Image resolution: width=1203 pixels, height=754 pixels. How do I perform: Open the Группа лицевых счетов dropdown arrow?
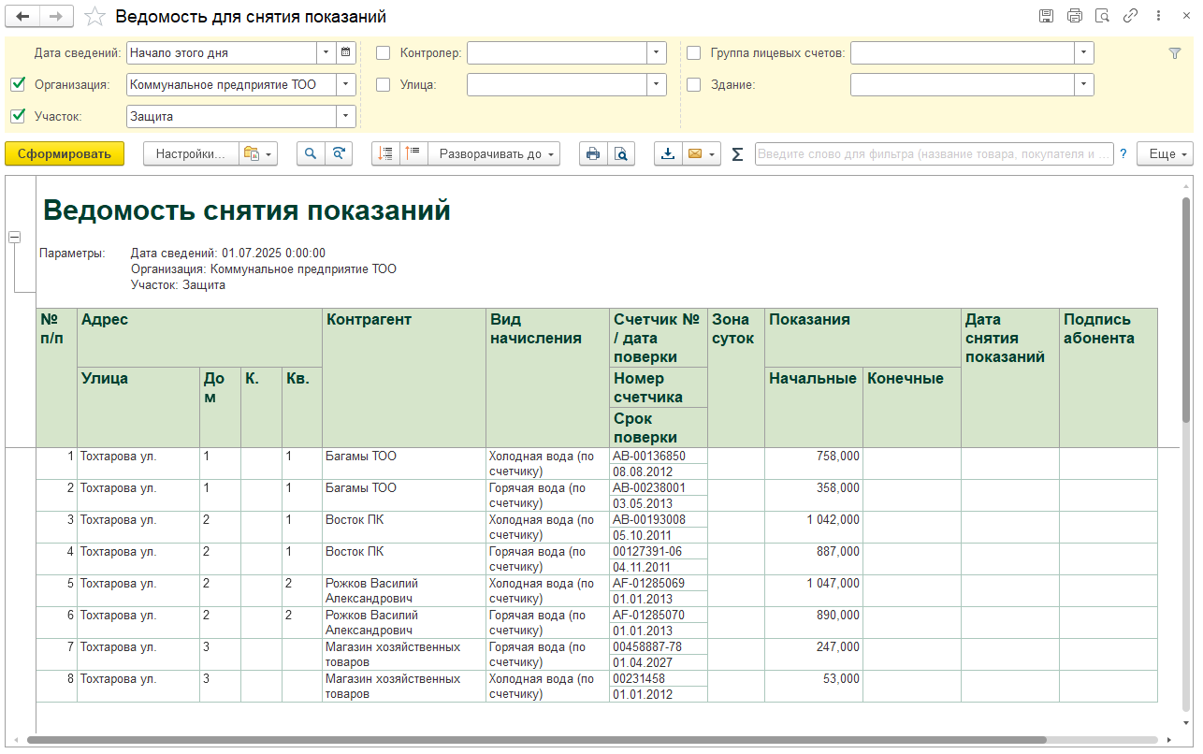tap(1084, 53)
